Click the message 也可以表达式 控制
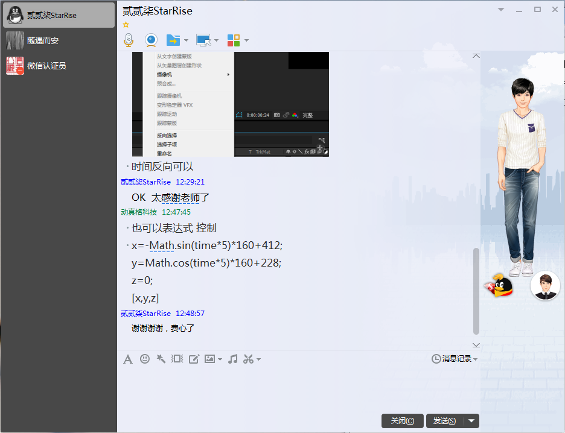Screen dimensions: 565x433 174,228
